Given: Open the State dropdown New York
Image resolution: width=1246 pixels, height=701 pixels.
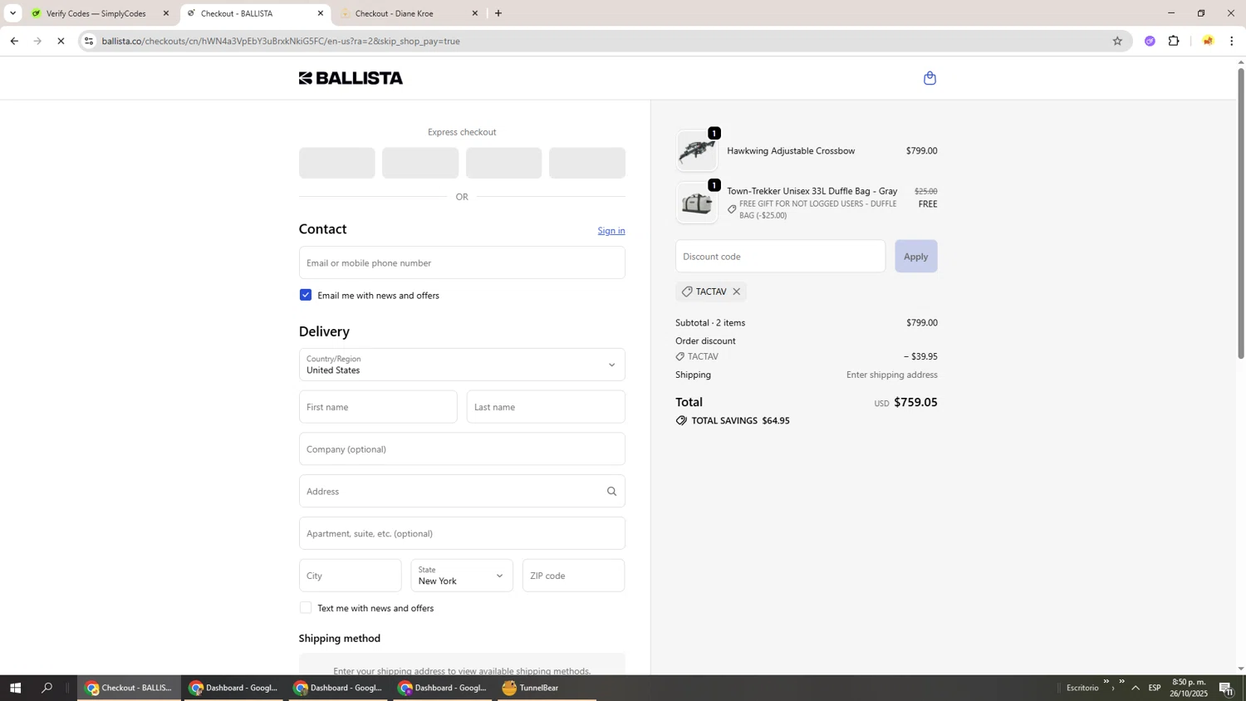Looking at the screenshot, I should click(462, 576).
